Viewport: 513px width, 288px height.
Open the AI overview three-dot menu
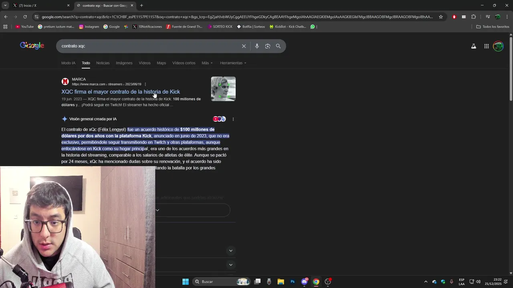[x=233, y=119]
